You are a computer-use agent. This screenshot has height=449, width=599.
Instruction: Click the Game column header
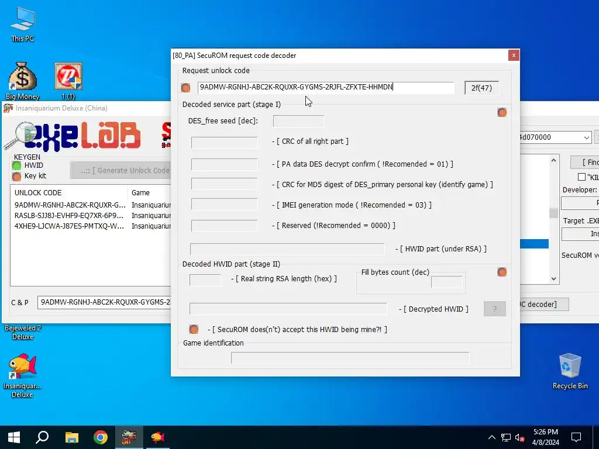point(149,193)
